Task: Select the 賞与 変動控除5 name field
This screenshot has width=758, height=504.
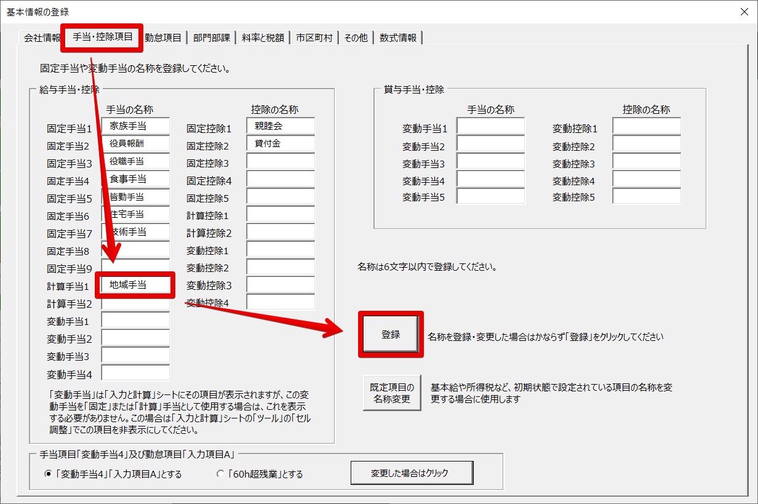Action: coord(647,196)
